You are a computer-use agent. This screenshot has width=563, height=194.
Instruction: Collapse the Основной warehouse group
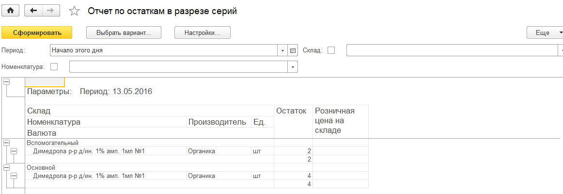point(6,167)
